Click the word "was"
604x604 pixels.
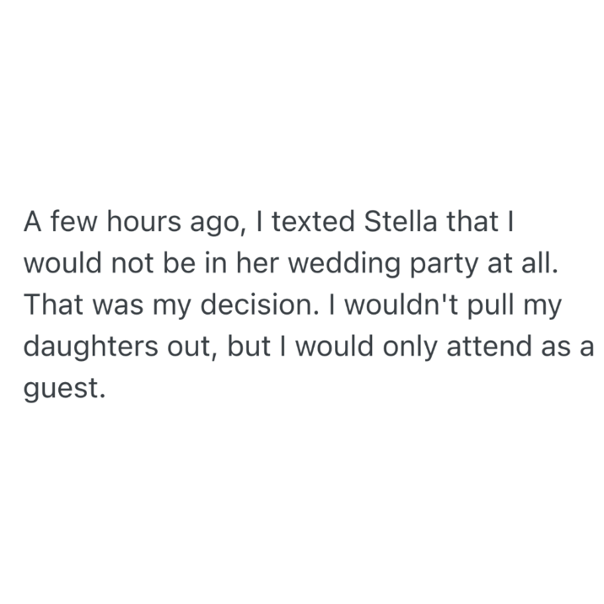click(112, 305)
